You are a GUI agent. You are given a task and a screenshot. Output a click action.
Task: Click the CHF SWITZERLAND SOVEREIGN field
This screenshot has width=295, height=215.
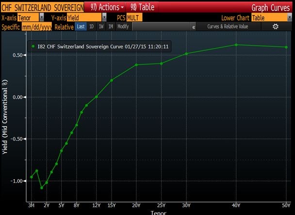pyautogui.click(x=42, y=8)
